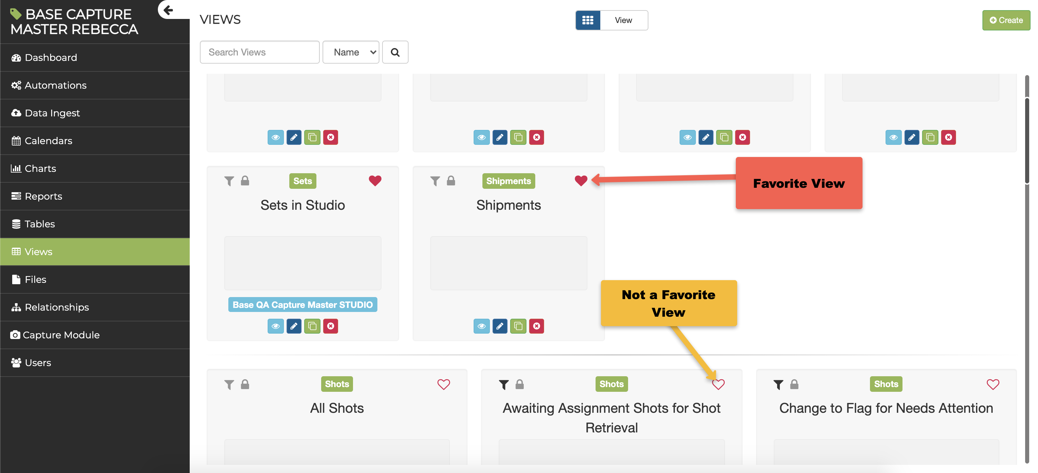Click the Search Views input field

259,52
